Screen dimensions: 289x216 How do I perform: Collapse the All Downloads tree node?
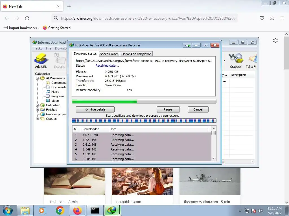(38, 78)
